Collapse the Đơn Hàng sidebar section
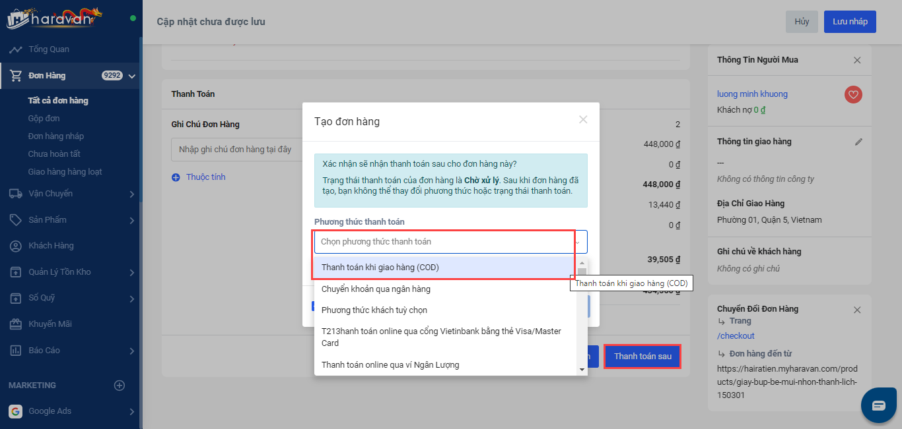Image resolution: width=902 pixels, height=429 pixels. [131, 76]
